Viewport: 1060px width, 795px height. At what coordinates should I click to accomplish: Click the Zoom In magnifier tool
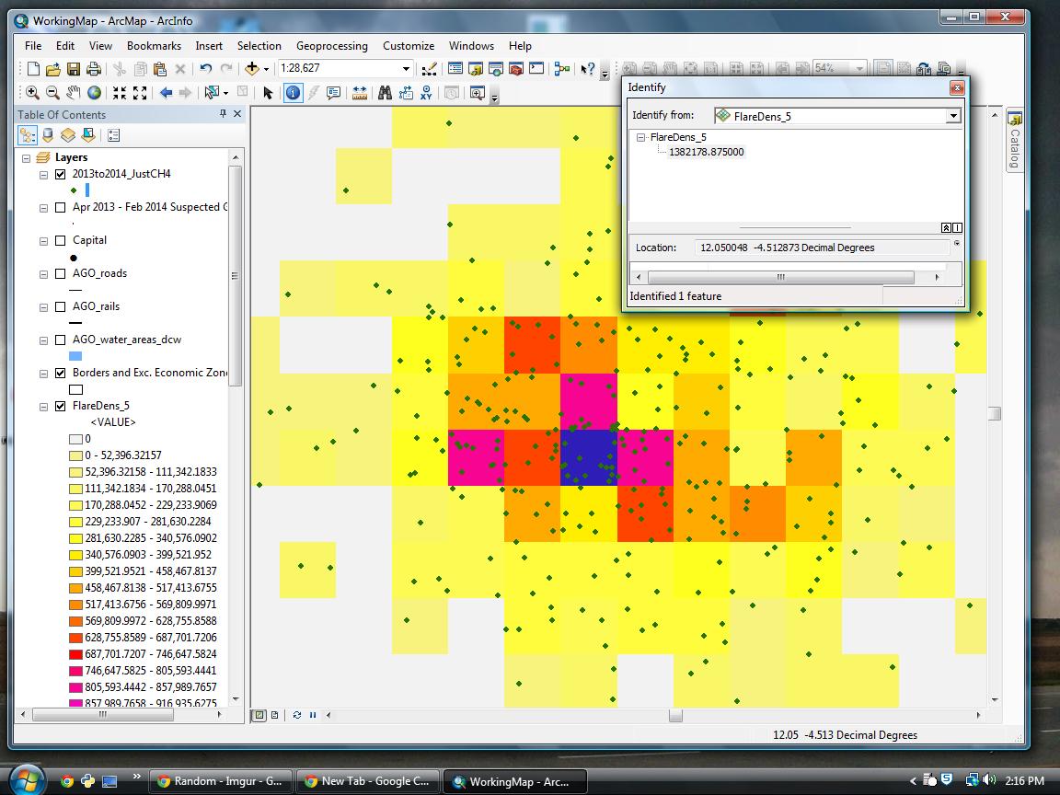(32, 93)
